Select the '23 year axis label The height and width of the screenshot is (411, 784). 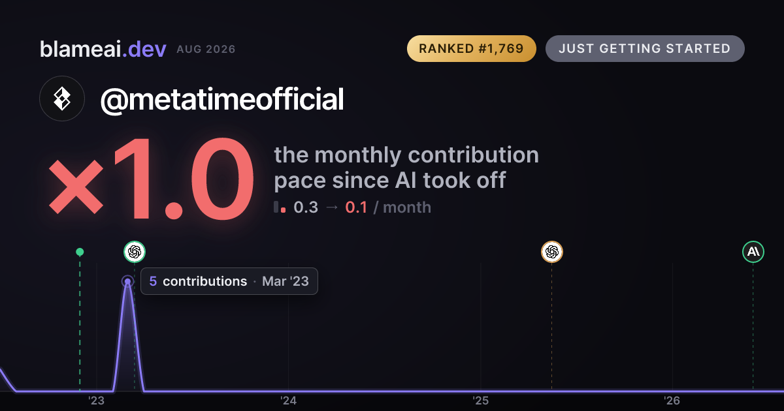[97, 400]
